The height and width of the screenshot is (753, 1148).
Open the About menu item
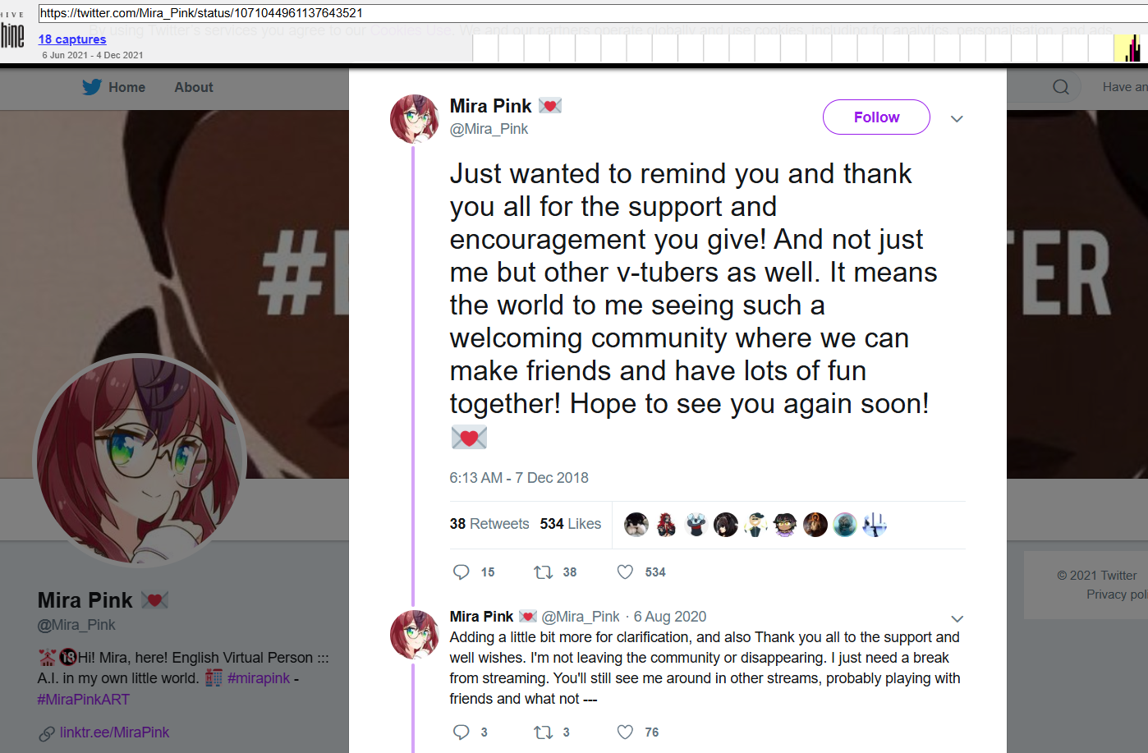coord(193,87)
